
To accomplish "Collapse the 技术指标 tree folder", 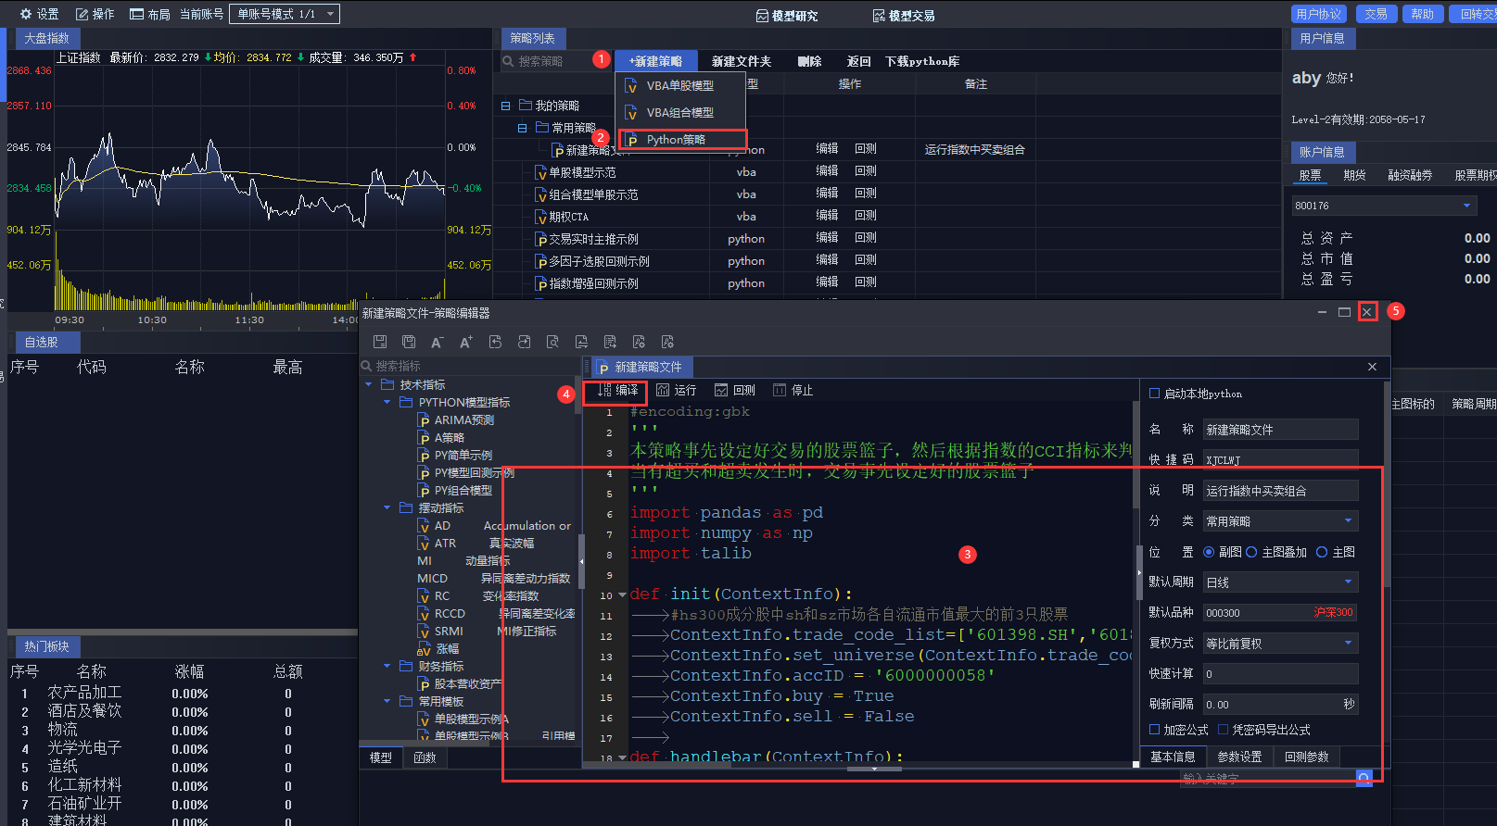I will point(369,384).
